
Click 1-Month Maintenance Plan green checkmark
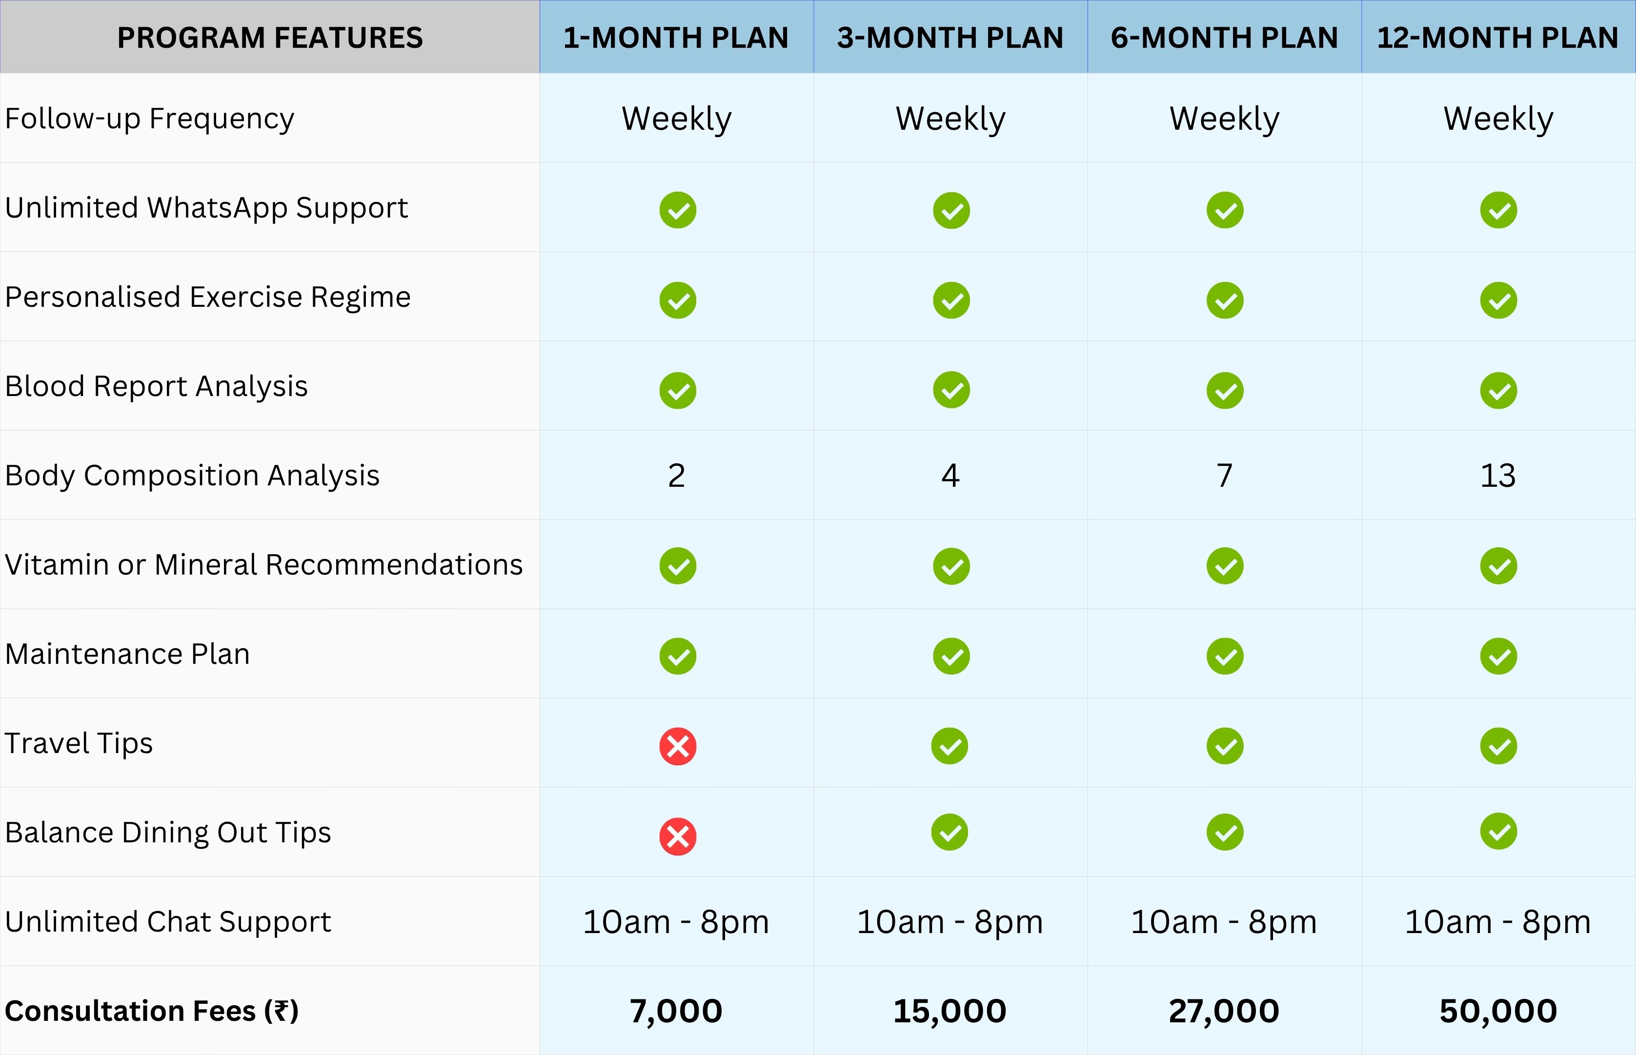(x=678, y=657)
